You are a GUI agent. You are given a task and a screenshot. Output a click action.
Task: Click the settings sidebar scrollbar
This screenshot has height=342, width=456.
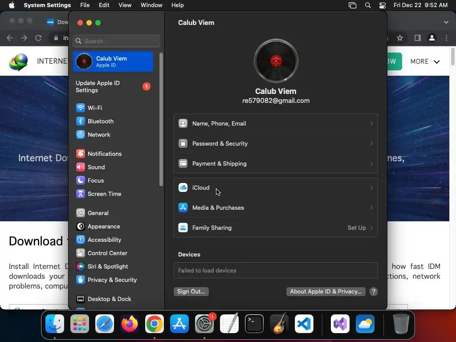click(161, 119)
